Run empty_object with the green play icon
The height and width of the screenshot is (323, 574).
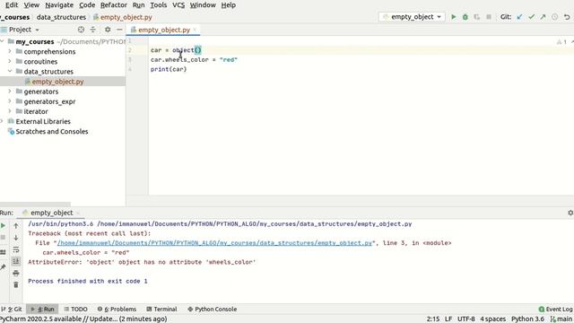click(454, 17)
